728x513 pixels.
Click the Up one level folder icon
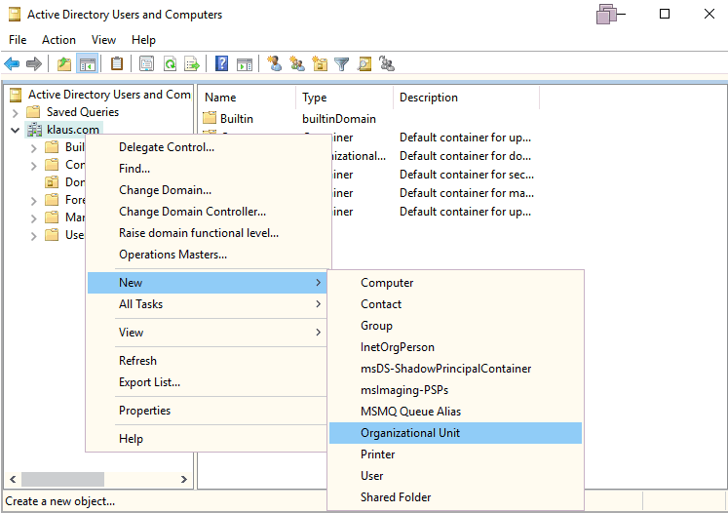(x=64, y=64)
